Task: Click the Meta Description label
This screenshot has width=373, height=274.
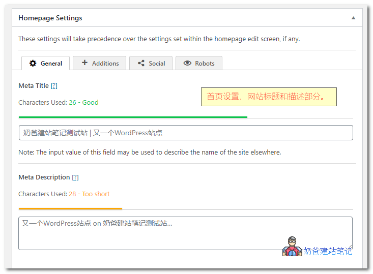Action: point(44,177)
